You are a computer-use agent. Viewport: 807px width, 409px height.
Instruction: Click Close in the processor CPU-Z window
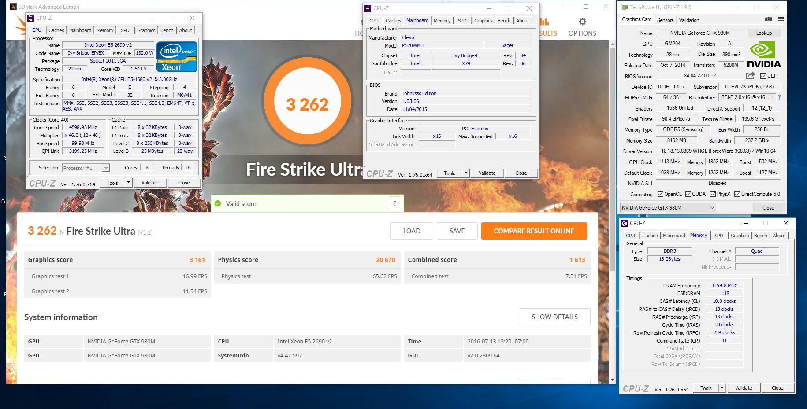pyautogui.click(x=184, y=183)
